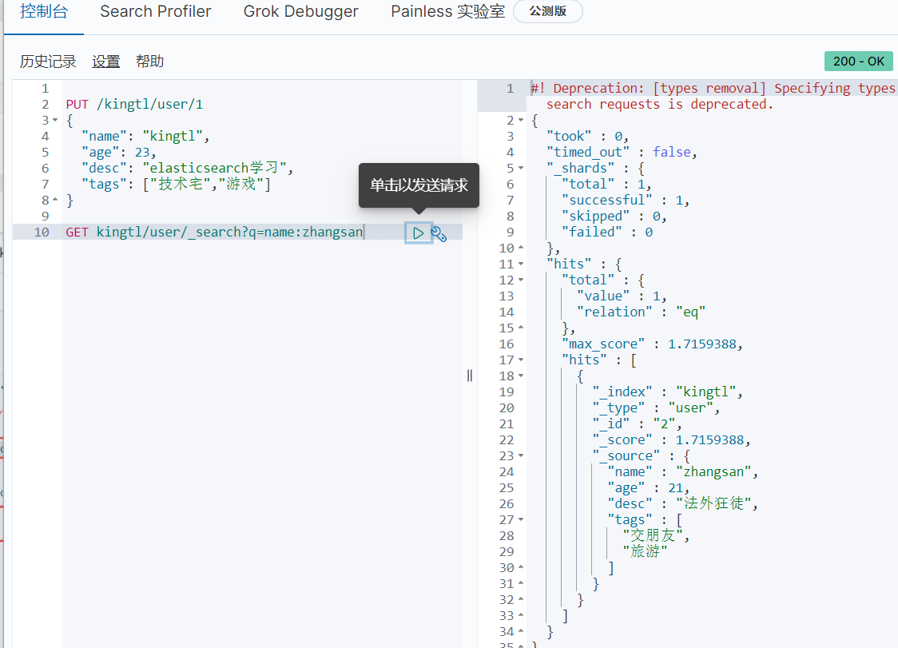Click the 200 - OK status badge
The height and width of the screenshot is (648, 898).
coord(858,62)
